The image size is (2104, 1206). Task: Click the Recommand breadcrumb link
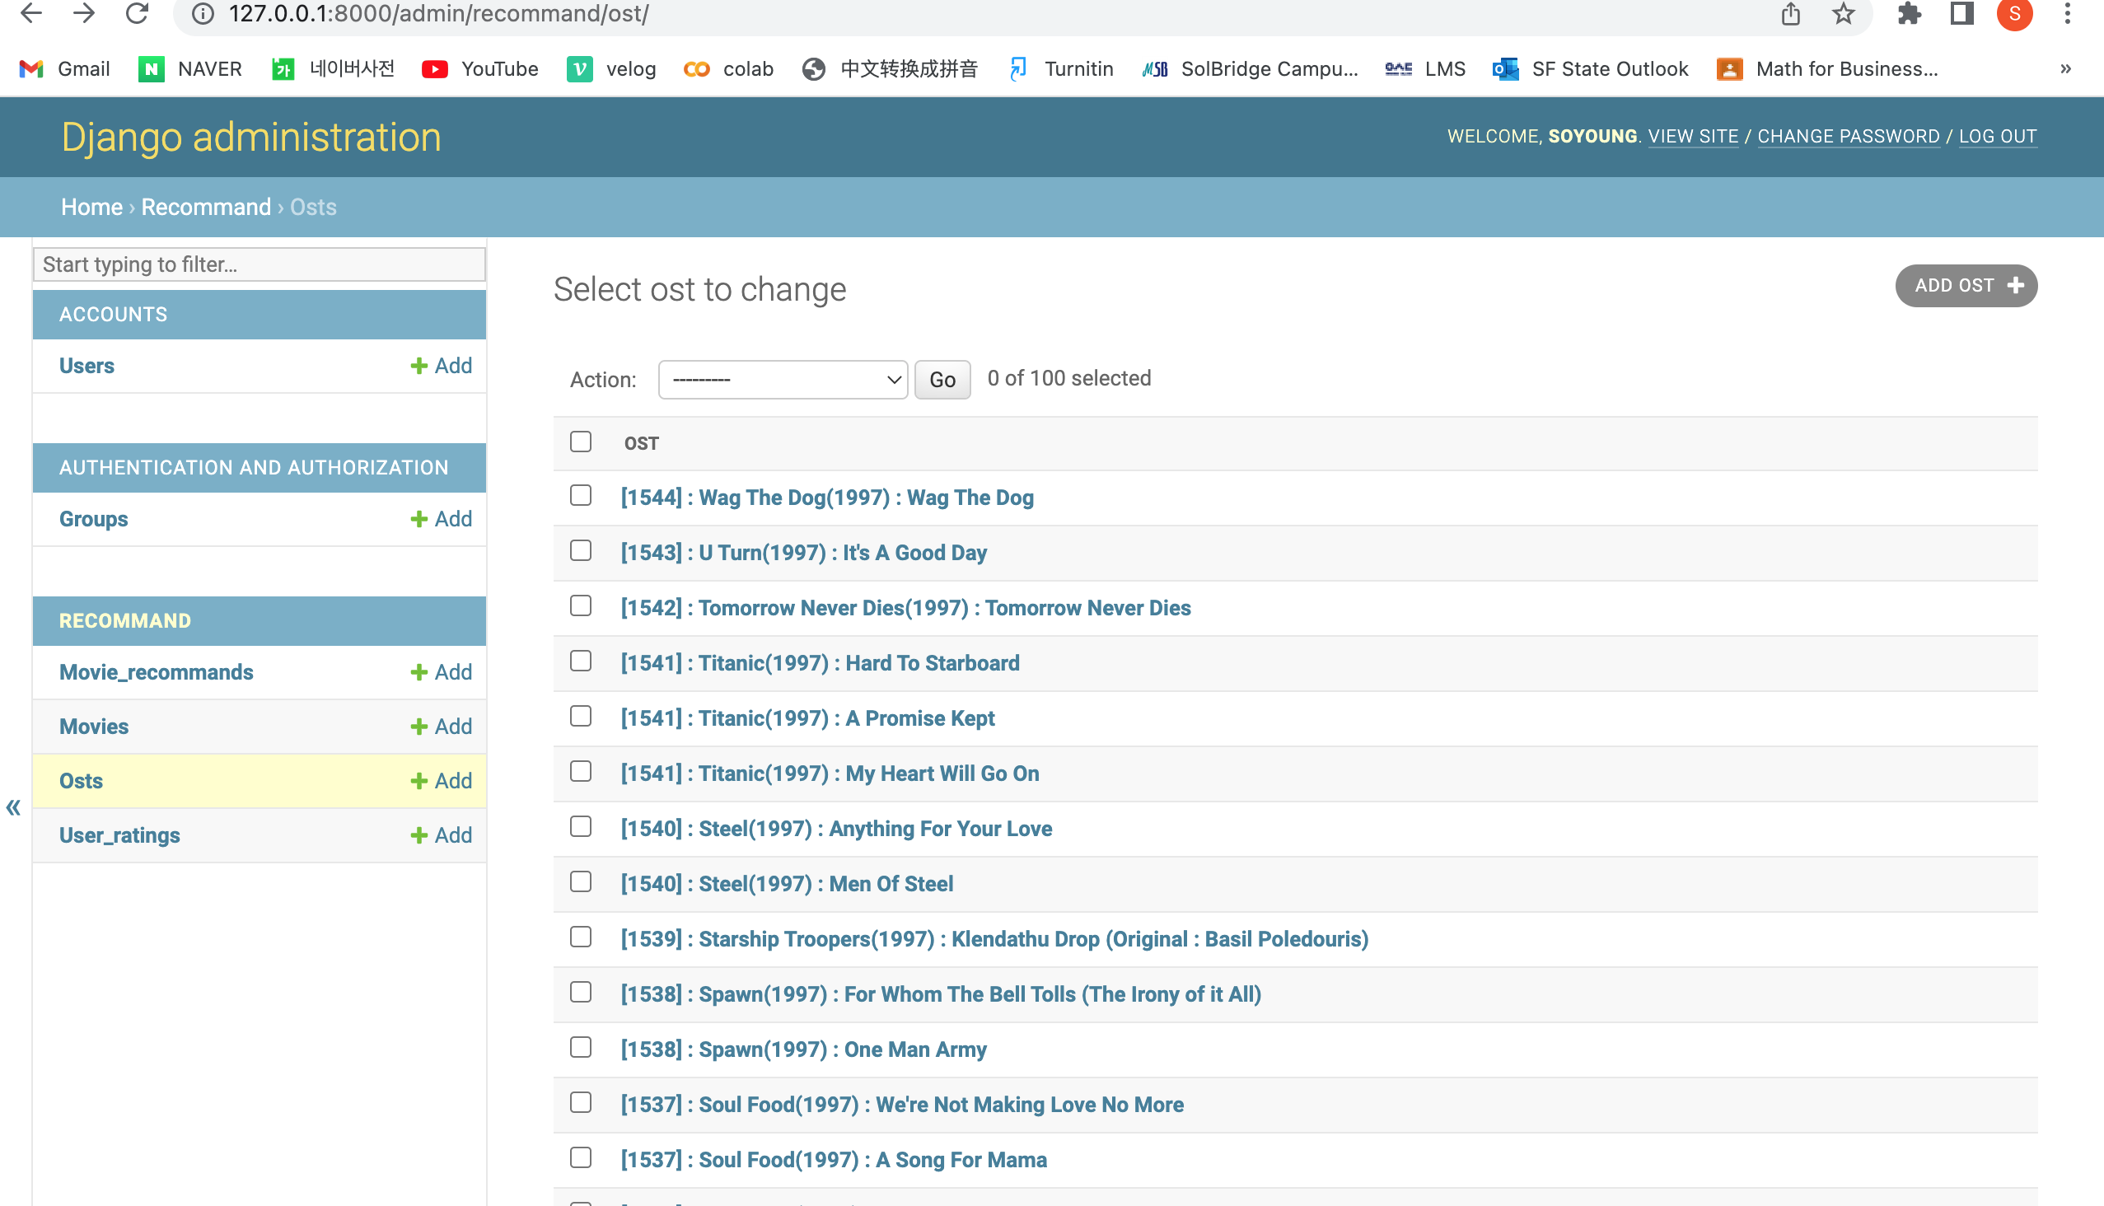point(205,207)
